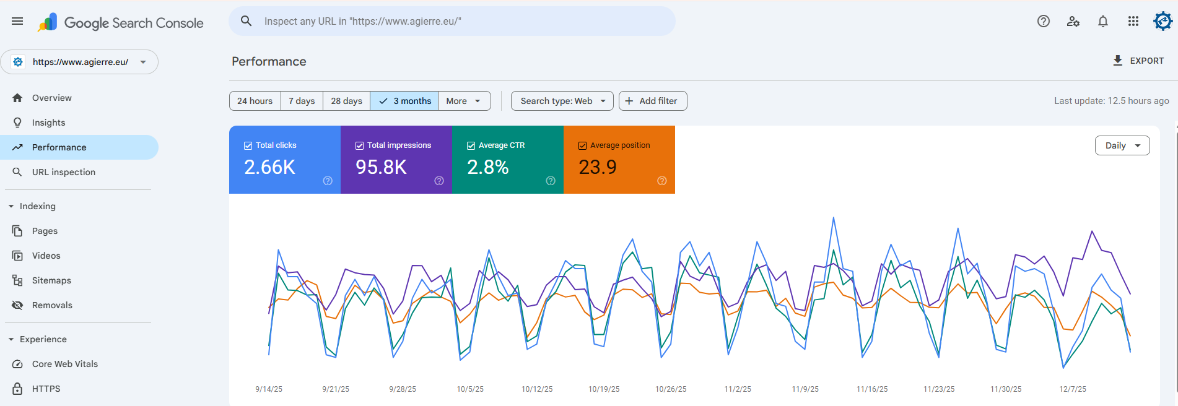Show help for Average CTR metric
1178x406 pixels.
(551, 181)
